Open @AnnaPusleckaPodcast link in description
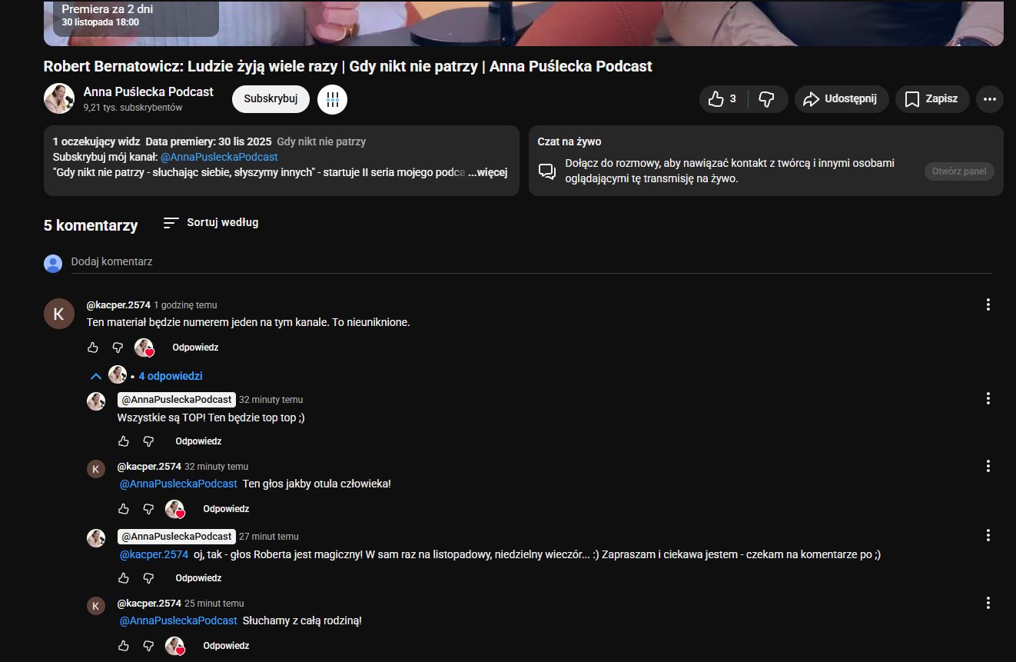1016x662 pixels. 219,157
